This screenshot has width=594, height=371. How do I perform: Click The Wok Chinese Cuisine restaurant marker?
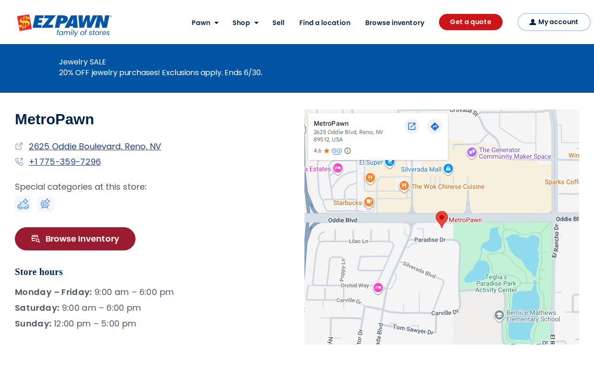404,186
